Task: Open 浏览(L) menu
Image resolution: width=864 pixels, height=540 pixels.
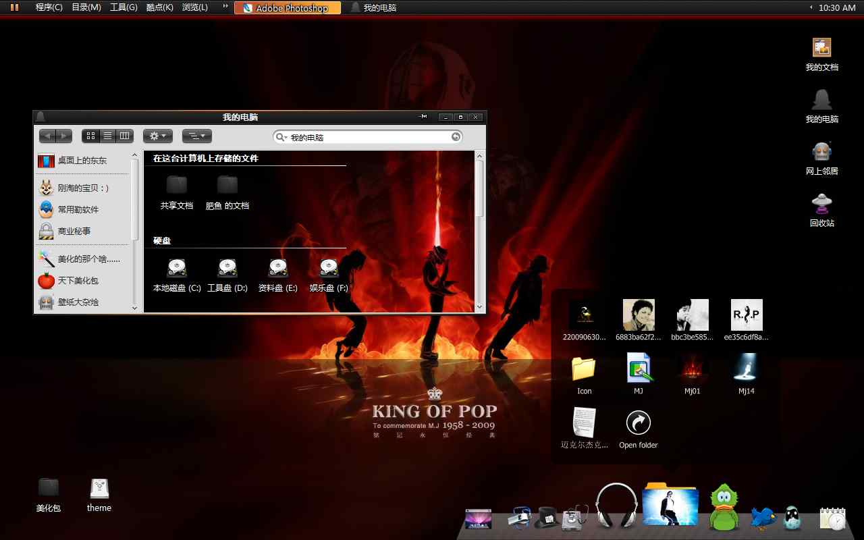Action: point(195,7)
